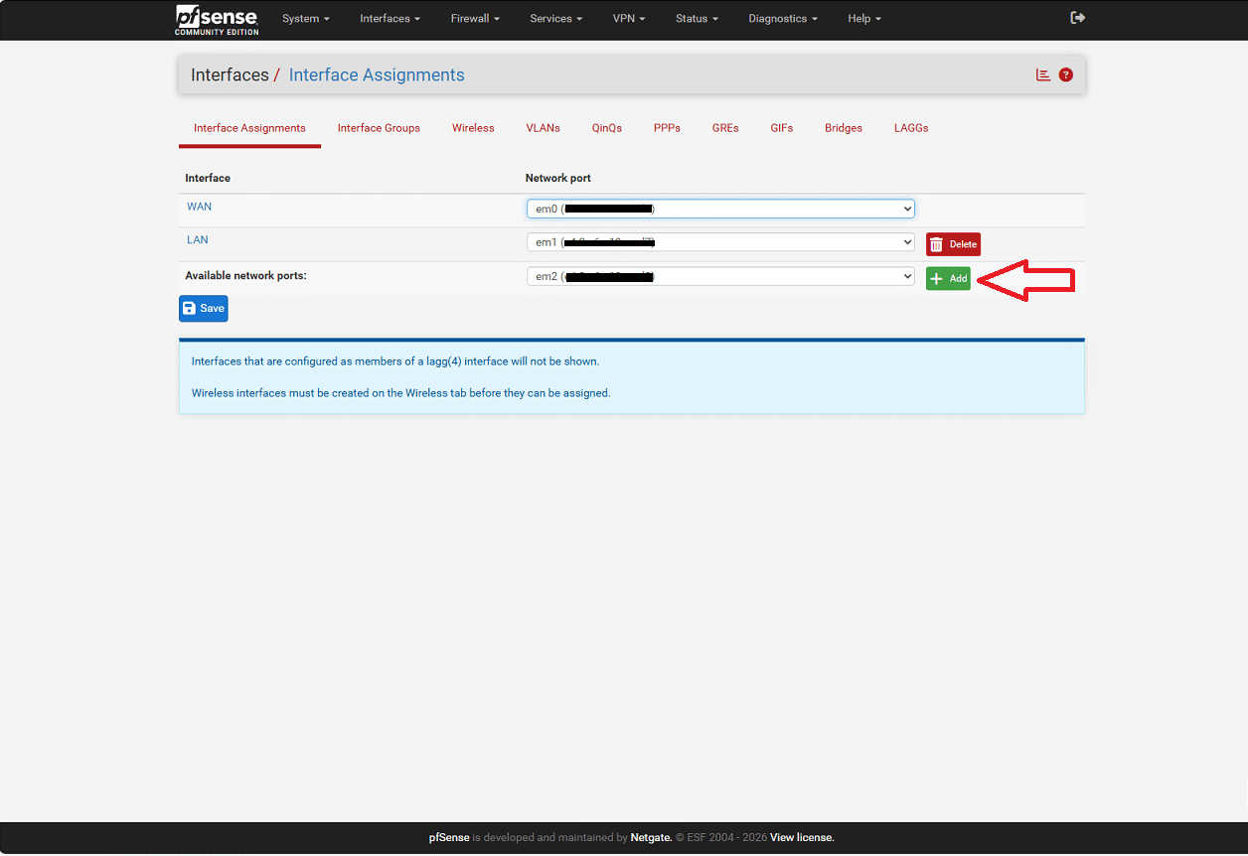Viewport: 1248px width, 856px height.
Task: Open the WAN network port dropdown
Action: (719, 209)
